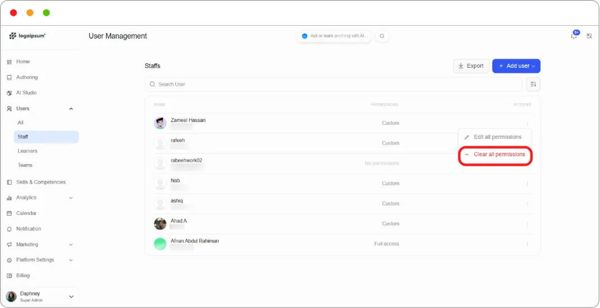Click the Ask or learn anything AI field
Viewport: 600px width, 308px height.
click(334, 36)
